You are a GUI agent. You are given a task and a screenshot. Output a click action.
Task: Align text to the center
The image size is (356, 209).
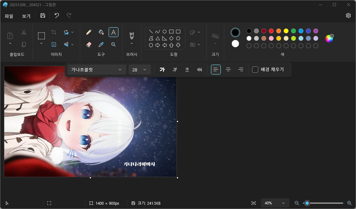[228, 70]
